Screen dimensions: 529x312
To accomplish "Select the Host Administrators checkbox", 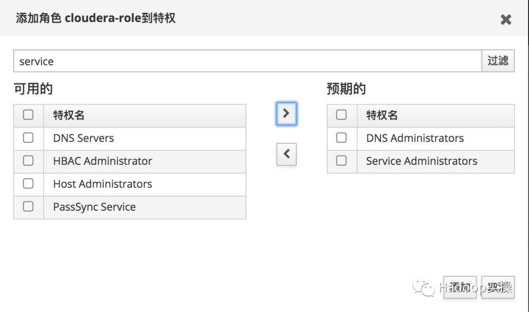I will [28, 184].
